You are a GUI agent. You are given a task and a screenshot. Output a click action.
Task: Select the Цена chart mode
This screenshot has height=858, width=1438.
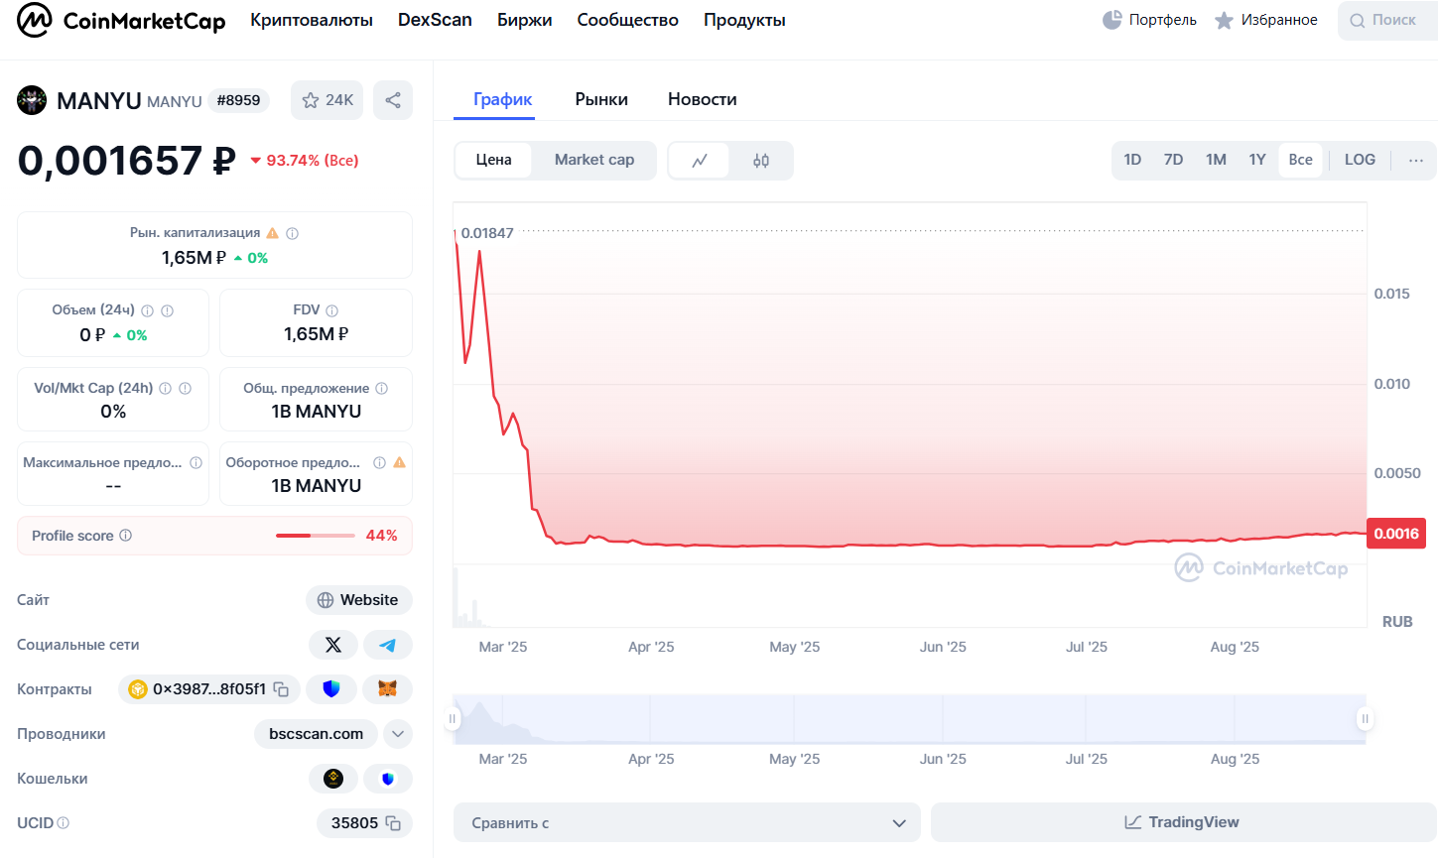(493, 160)
